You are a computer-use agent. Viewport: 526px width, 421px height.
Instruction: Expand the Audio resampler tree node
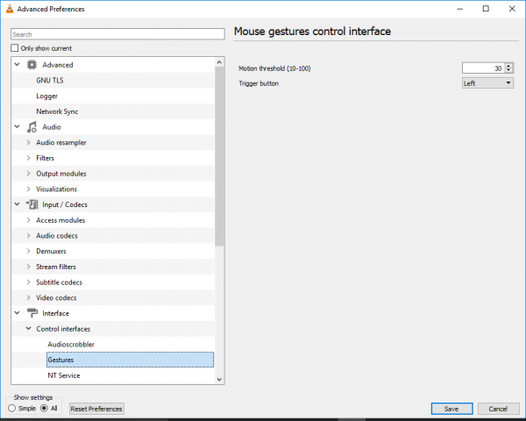click(x=29, y=143)
